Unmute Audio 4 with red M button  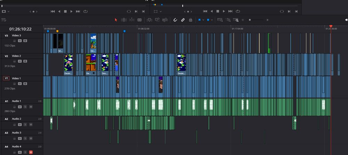click(31, 152)
